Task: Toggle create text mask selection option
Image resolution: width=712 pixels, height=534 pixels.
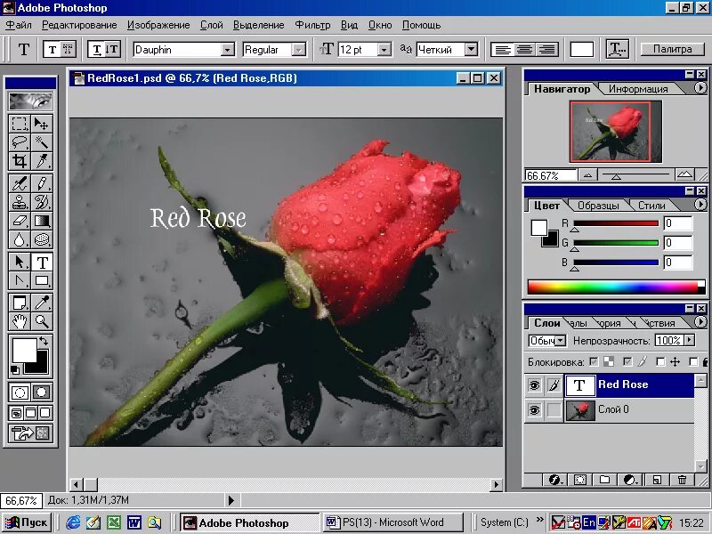Action: (68, 49)
